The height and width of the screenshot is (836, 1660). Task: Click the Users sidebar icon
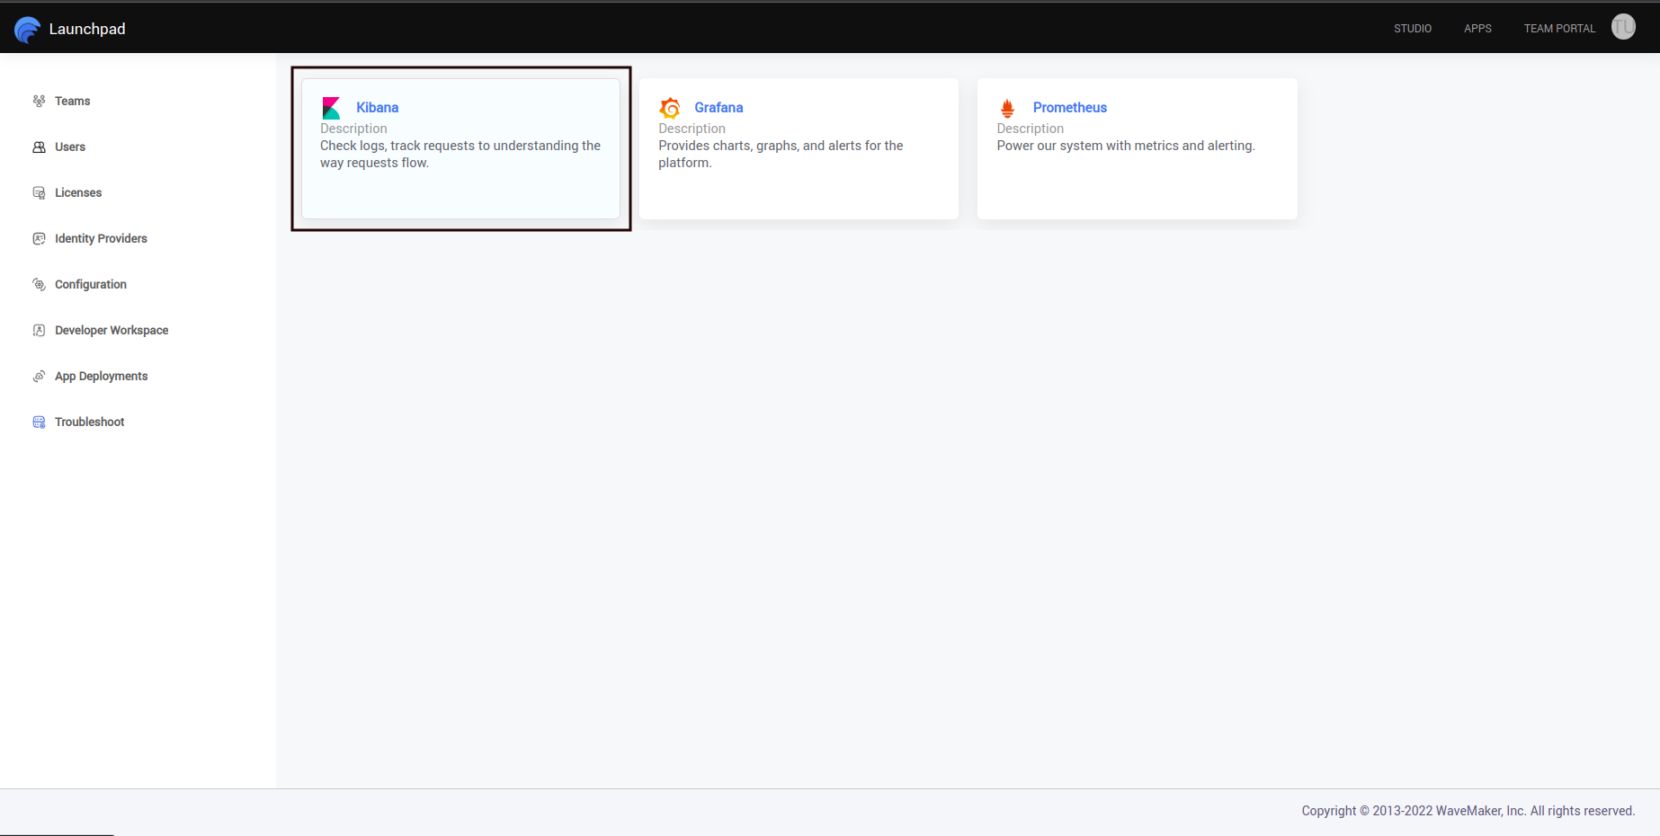pyautogui.click(x=38, y=147)
